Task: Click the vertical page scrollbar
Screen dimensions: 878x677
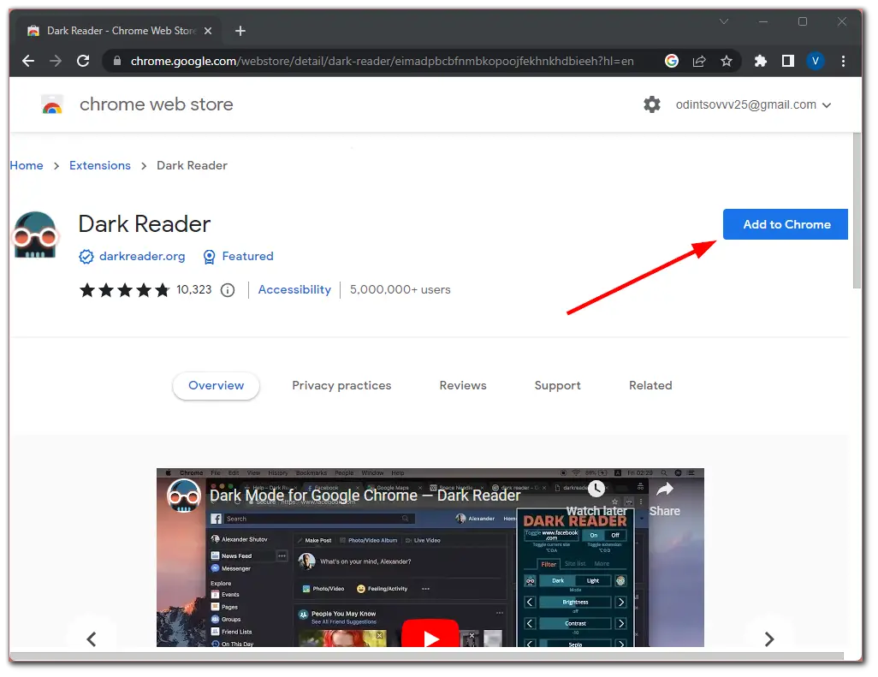Action: (857, 211)
